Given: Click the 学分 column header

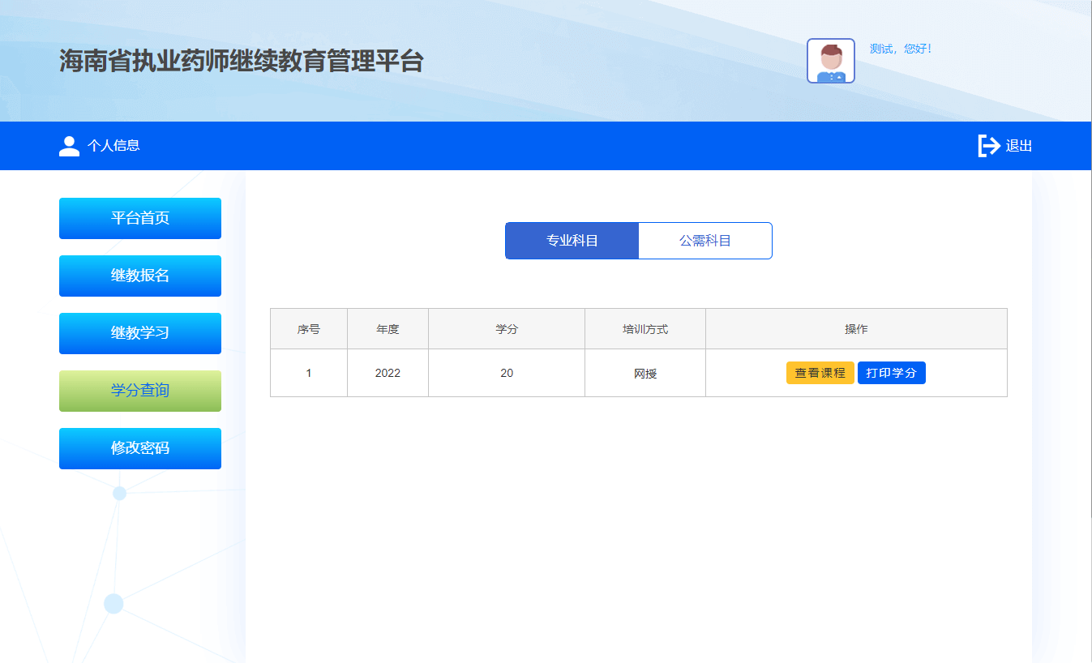Looking at the screenshot, I should point(507,329).
